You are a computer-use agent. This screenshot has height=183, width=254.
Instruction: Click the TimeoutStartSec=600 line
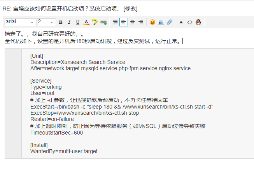[56, 133]
